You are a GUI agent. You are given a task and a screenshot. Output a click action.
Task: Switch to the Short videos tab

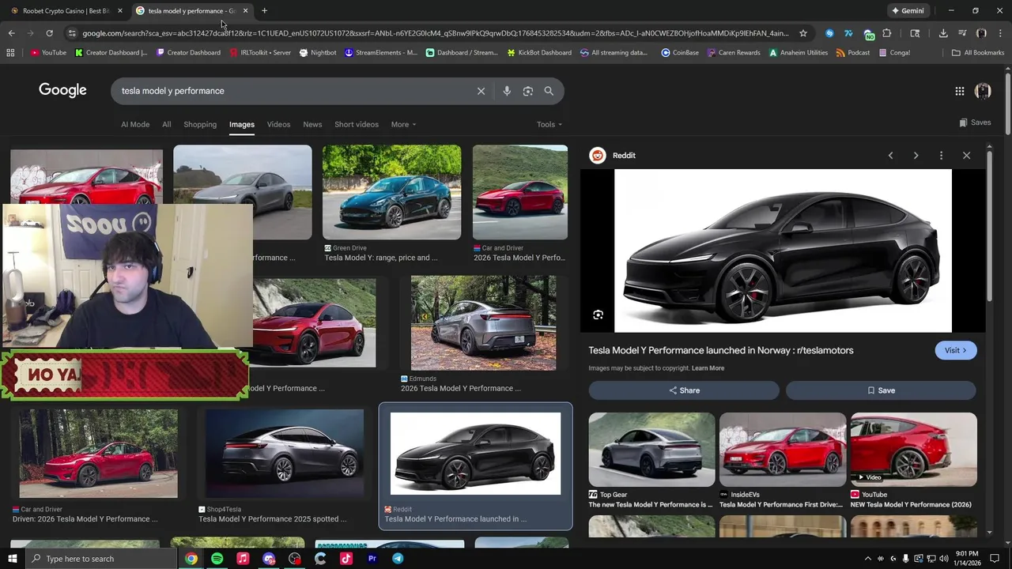tap(357, 124)
